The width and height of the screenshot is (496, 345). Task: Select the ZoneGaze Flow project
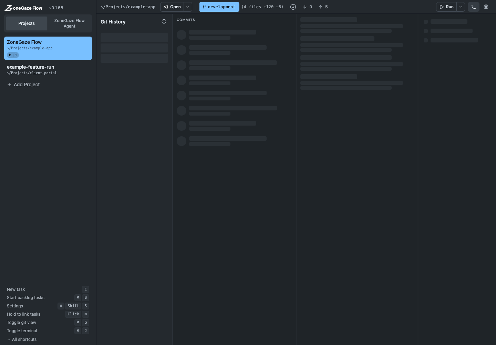coord(48,48)
